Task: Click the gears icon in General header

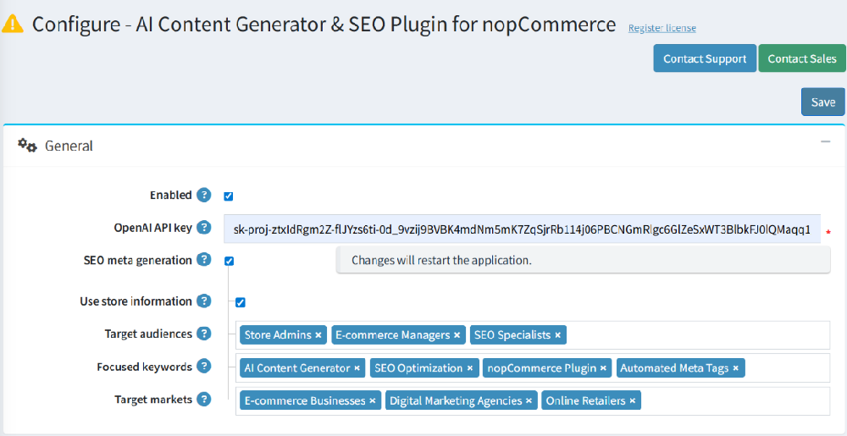Action: (27, 145)
